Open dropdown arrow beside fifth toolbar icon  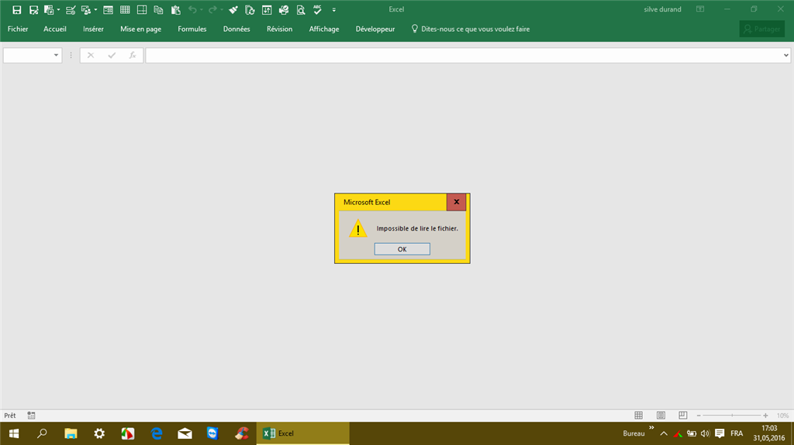click(x=95, y=9)
